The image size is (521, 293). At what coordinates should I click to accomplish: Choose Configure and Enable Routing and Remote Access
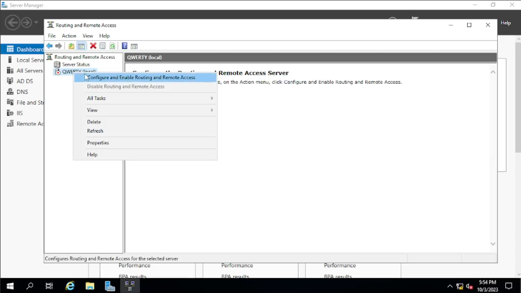pos(141,78)
